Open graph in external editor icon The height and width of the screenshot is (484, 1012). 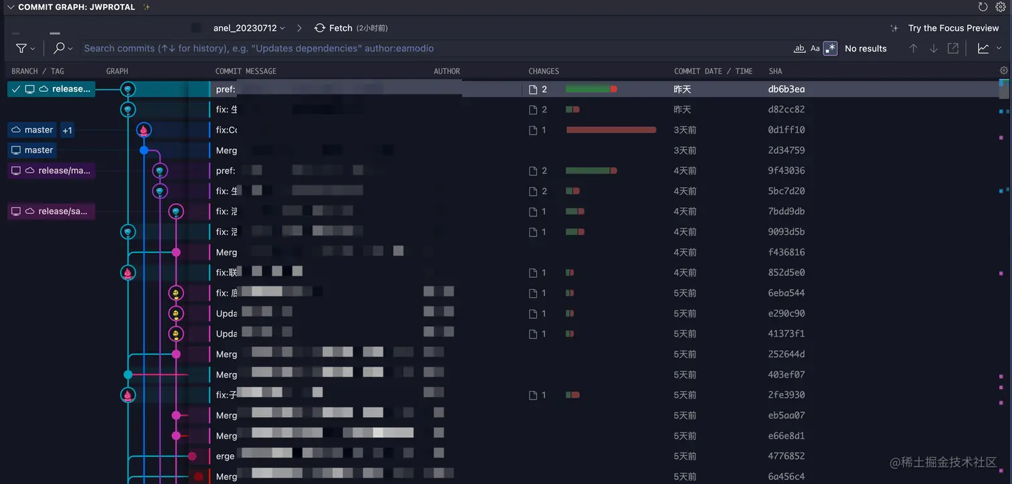[x=953, y=48]
